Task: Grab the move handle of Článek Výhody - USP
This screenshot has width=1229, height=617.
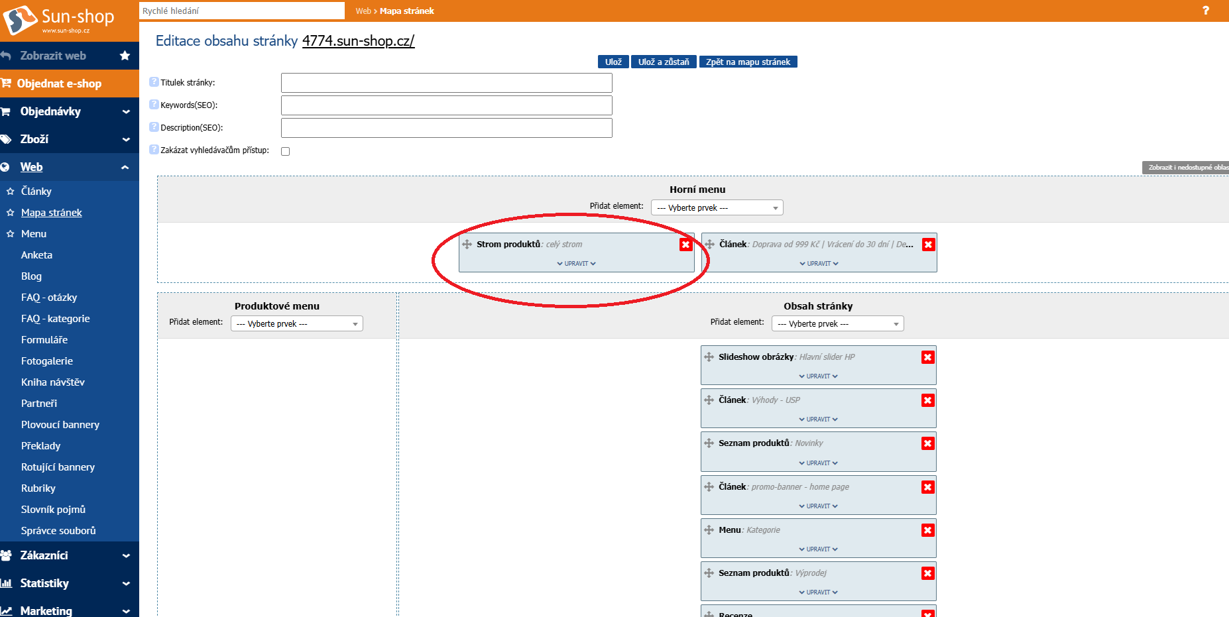Action: click(x=709, y=400)
